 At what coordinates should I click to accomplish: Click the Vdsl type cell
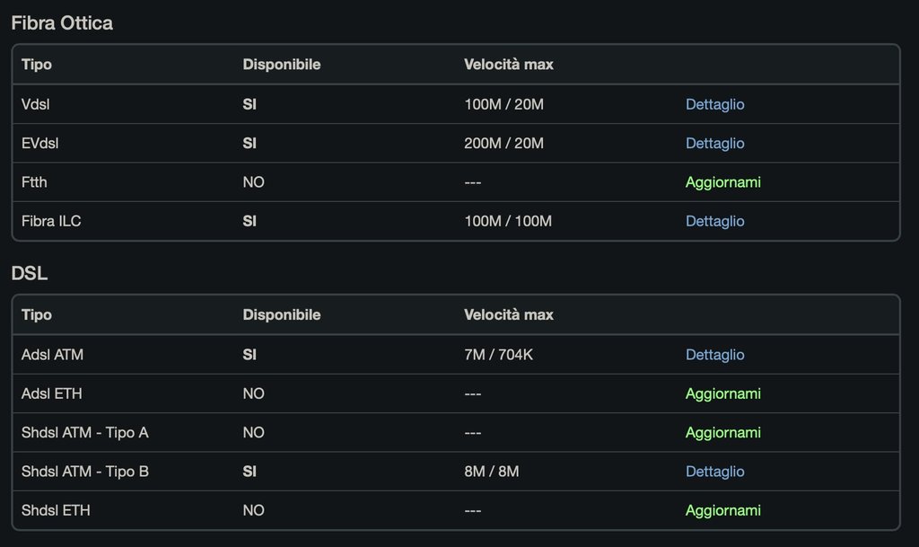click(35, 104)
